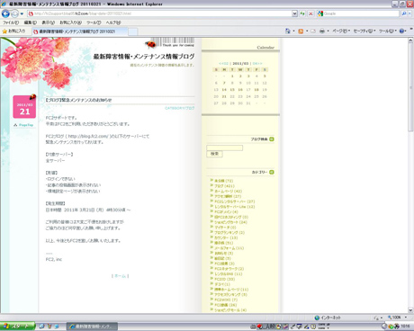The image size is (414, 331).
Task: Click the ホーム link below the post
Action: click(121, 276)
